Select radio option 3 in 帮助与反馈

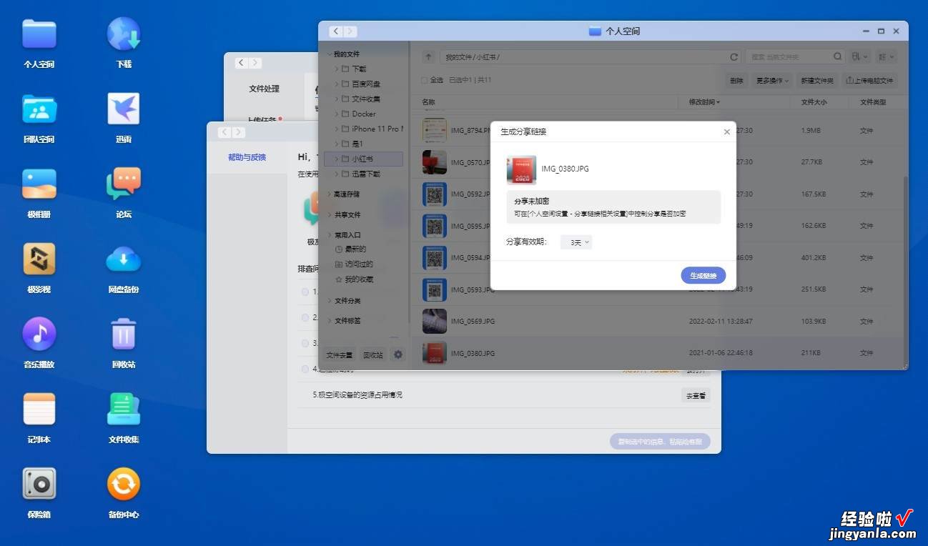tap(305, 343)
